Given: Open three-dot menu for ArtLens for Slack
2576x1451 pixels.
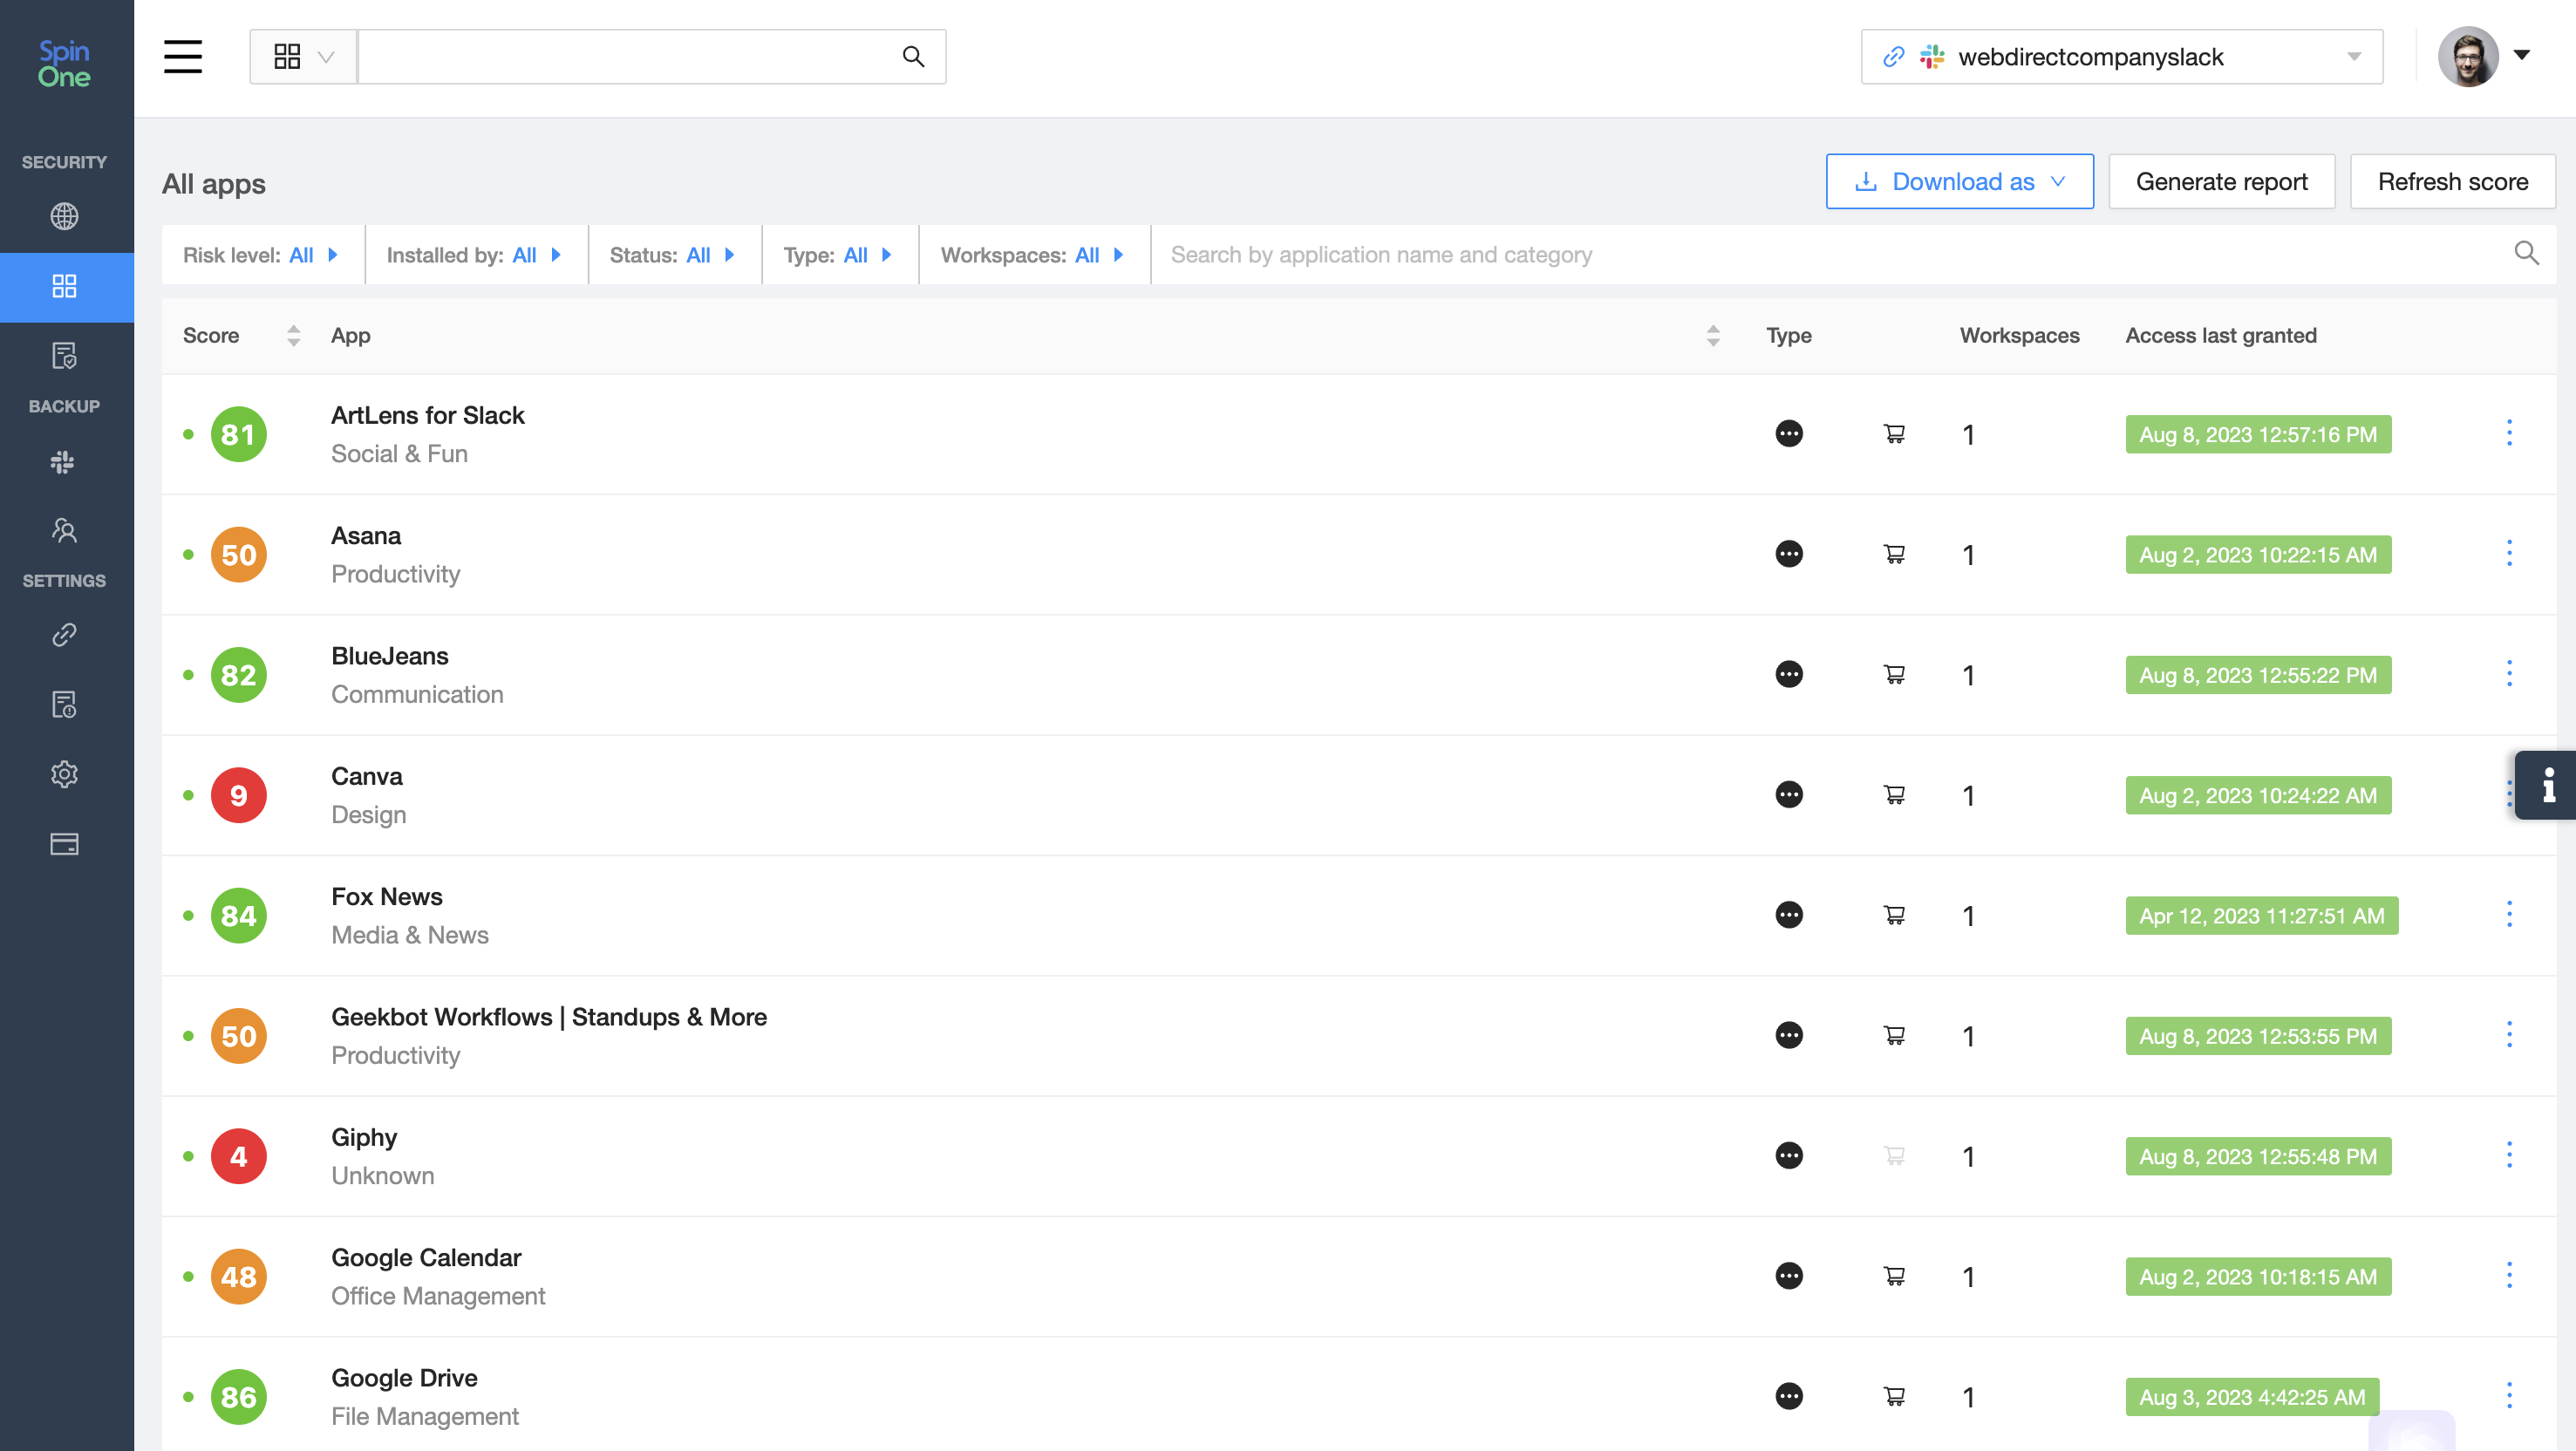Looking at the screenshot, I should 2508,434.
